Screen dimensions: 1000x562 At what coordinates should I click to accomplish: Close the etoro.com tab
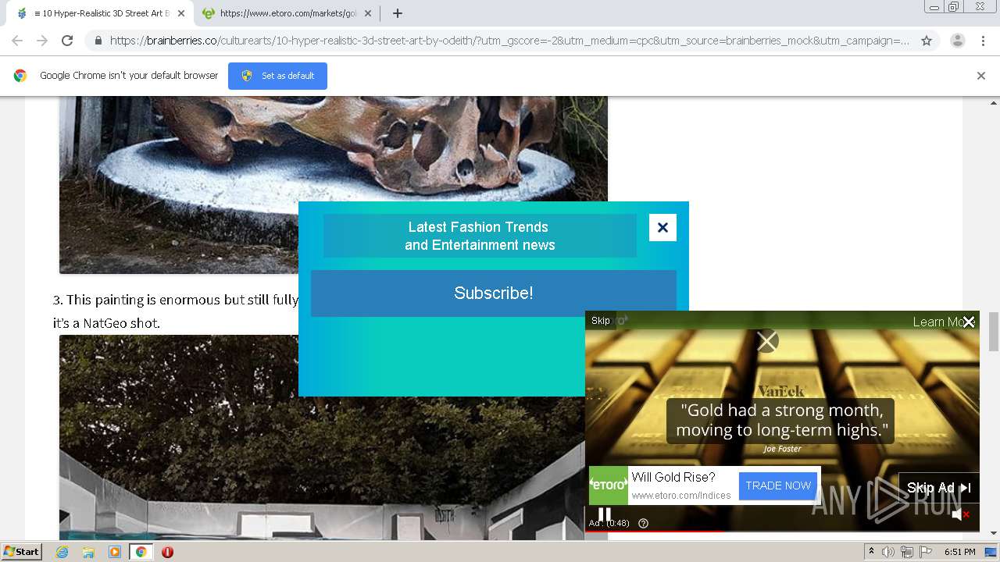click(370, 13)
